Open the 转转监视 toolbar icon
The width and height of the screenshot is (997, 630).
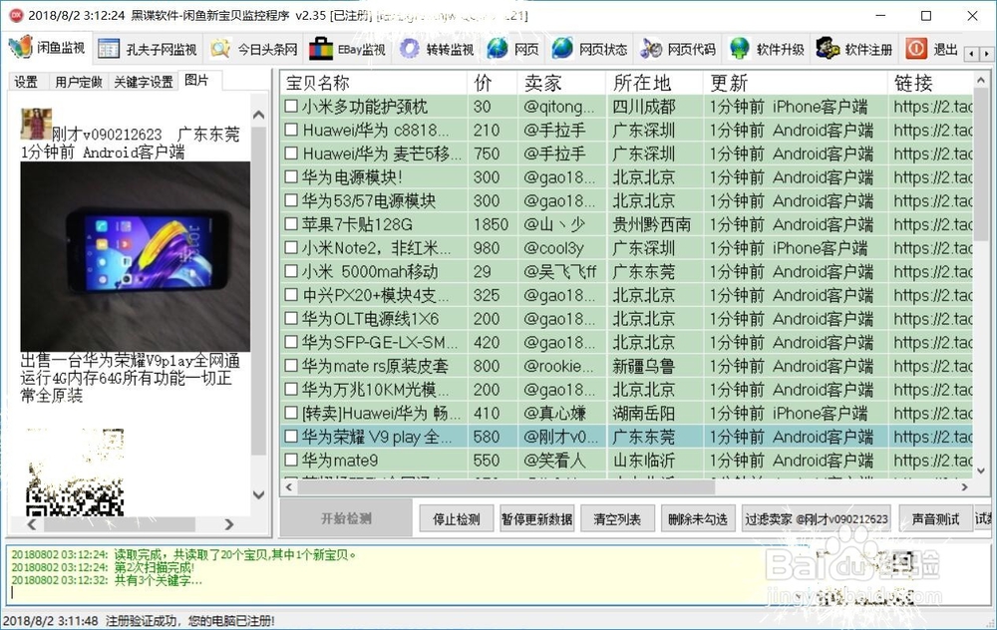click(410, 49)
